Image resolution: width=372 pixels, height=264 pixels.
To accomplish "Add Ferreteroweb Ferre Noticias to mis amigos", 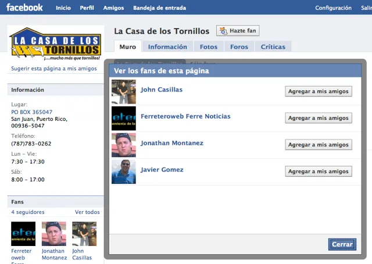I will point(319,118).
